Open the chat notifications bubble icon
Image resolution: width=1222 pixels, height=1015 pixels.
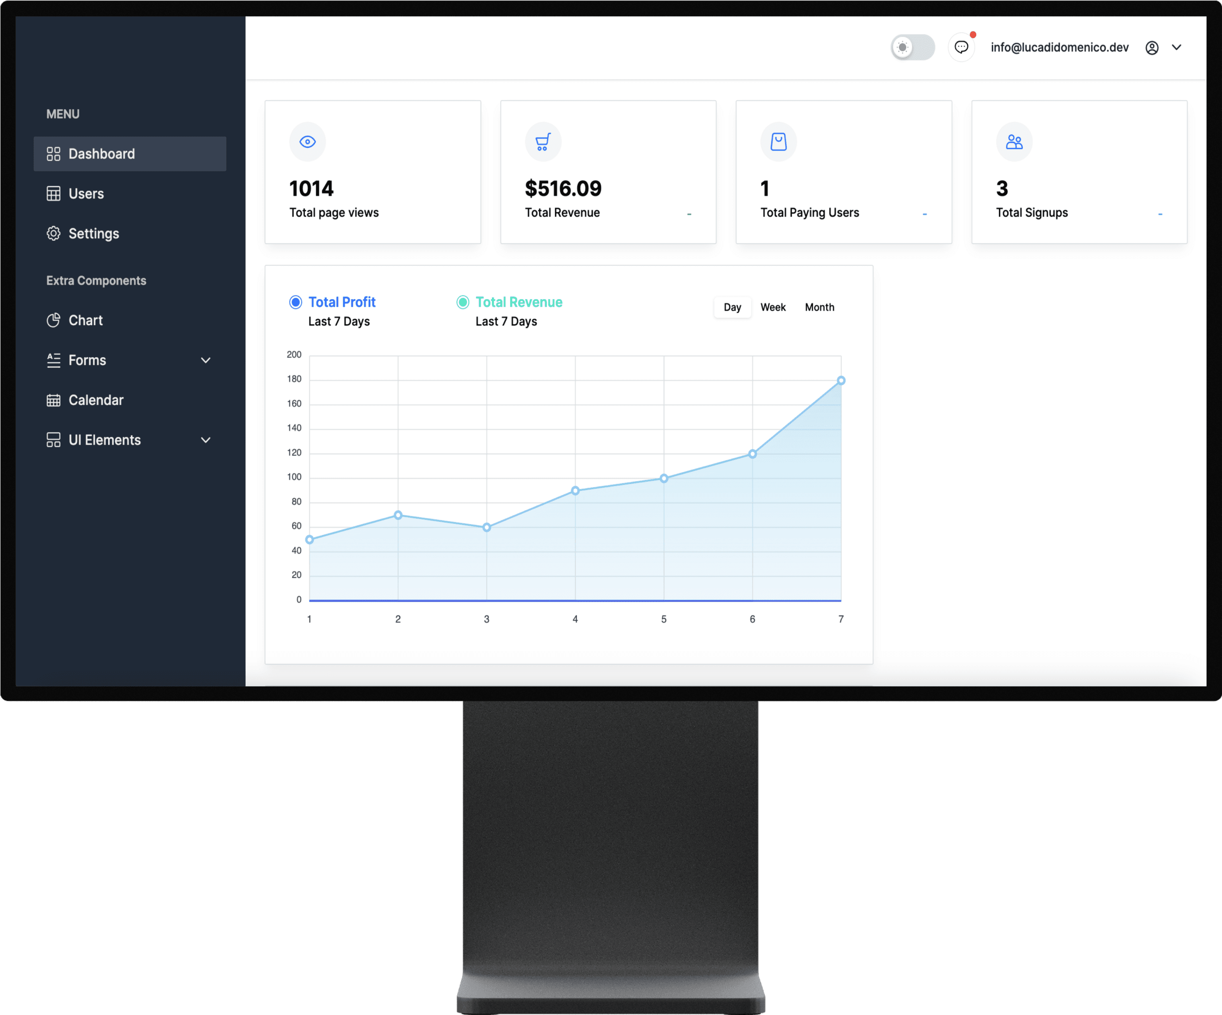961,47
